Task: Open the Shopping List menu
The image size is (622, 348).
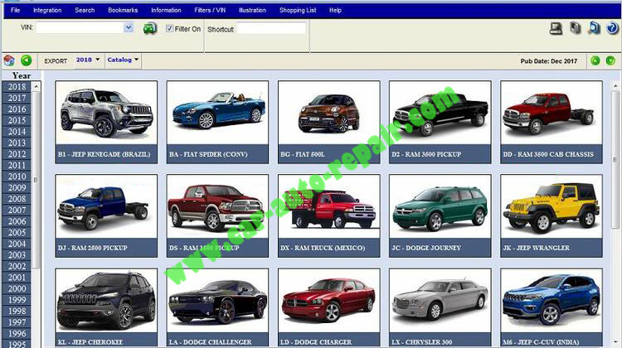Action: [298, 10]
